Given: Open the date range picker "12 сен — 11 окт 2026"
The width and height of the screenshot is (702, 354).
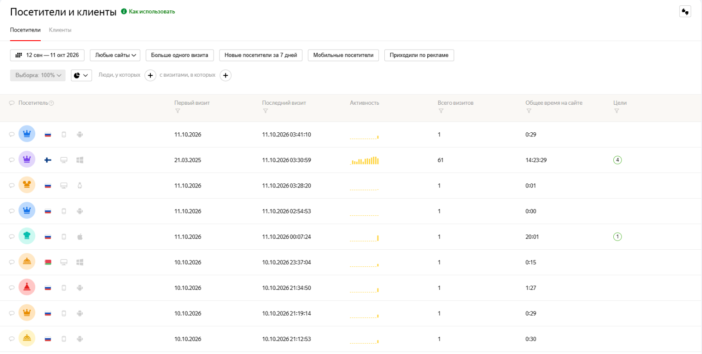Looking at the screenshot, I should click(x=47, y=55).
